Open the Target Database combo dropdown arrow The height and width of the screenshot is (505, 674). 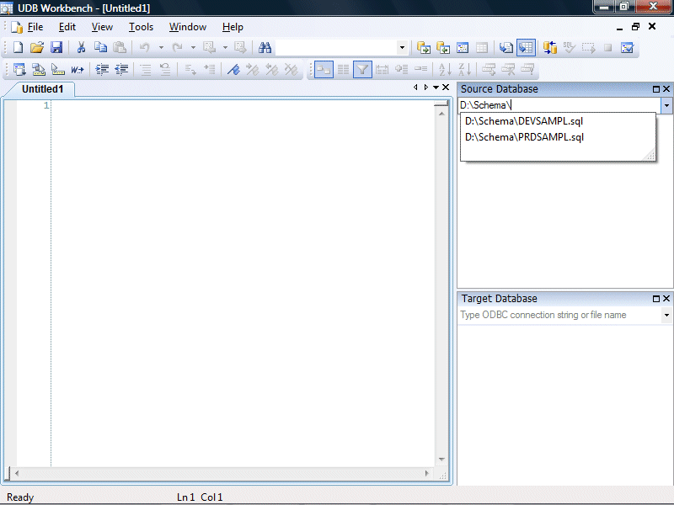666,315
